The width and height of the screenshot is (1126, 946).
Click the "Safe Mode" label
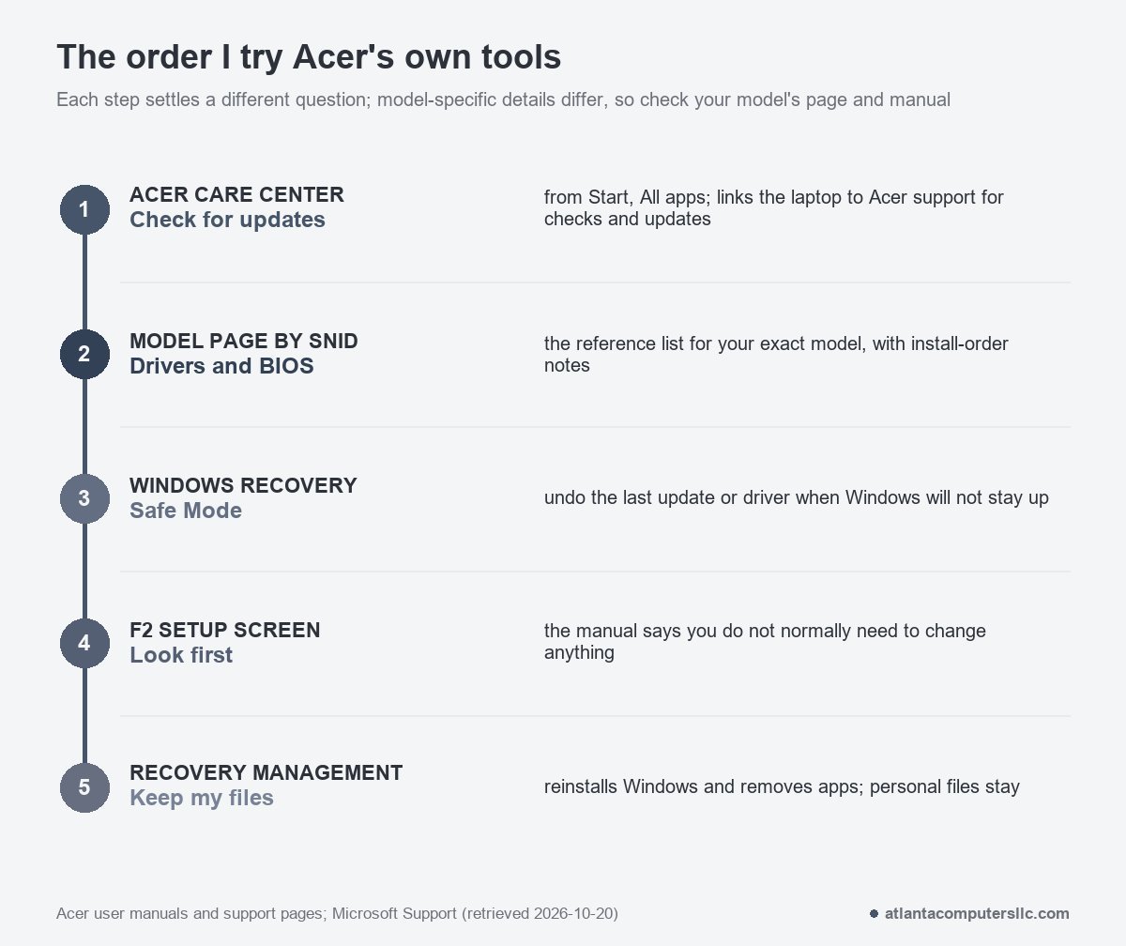click(x=186, y=511)
